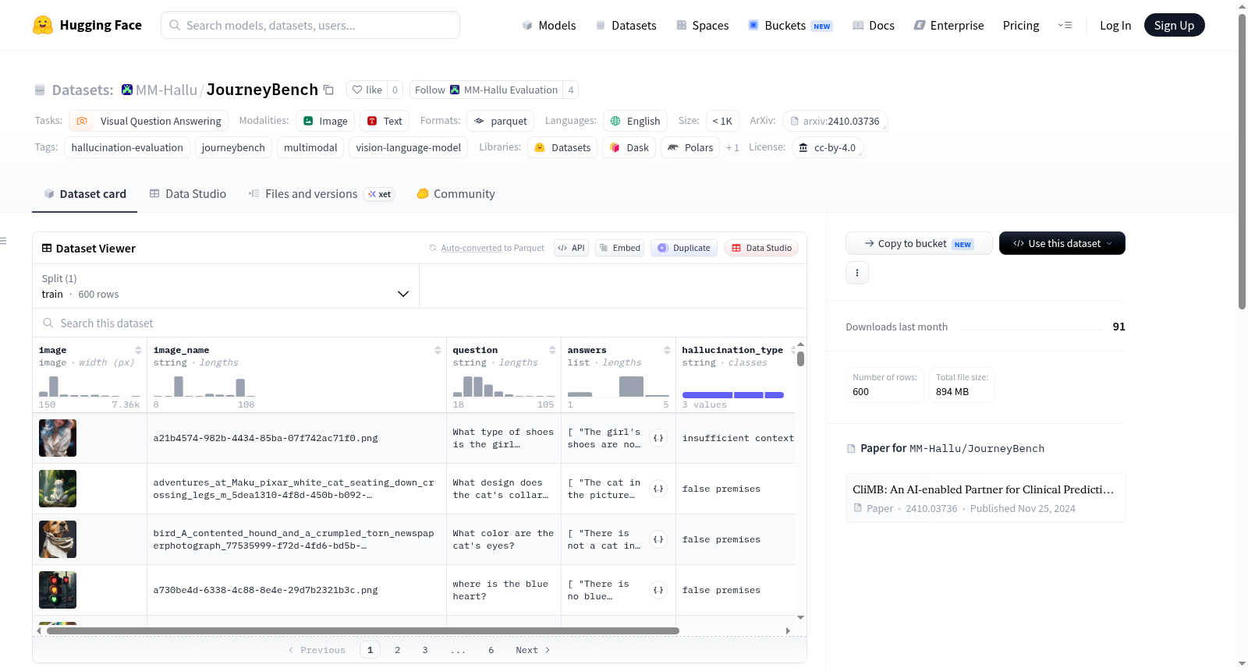Click the parquet format tag
The height and width of the screenshot is (671, 1248).
[500, 121]
